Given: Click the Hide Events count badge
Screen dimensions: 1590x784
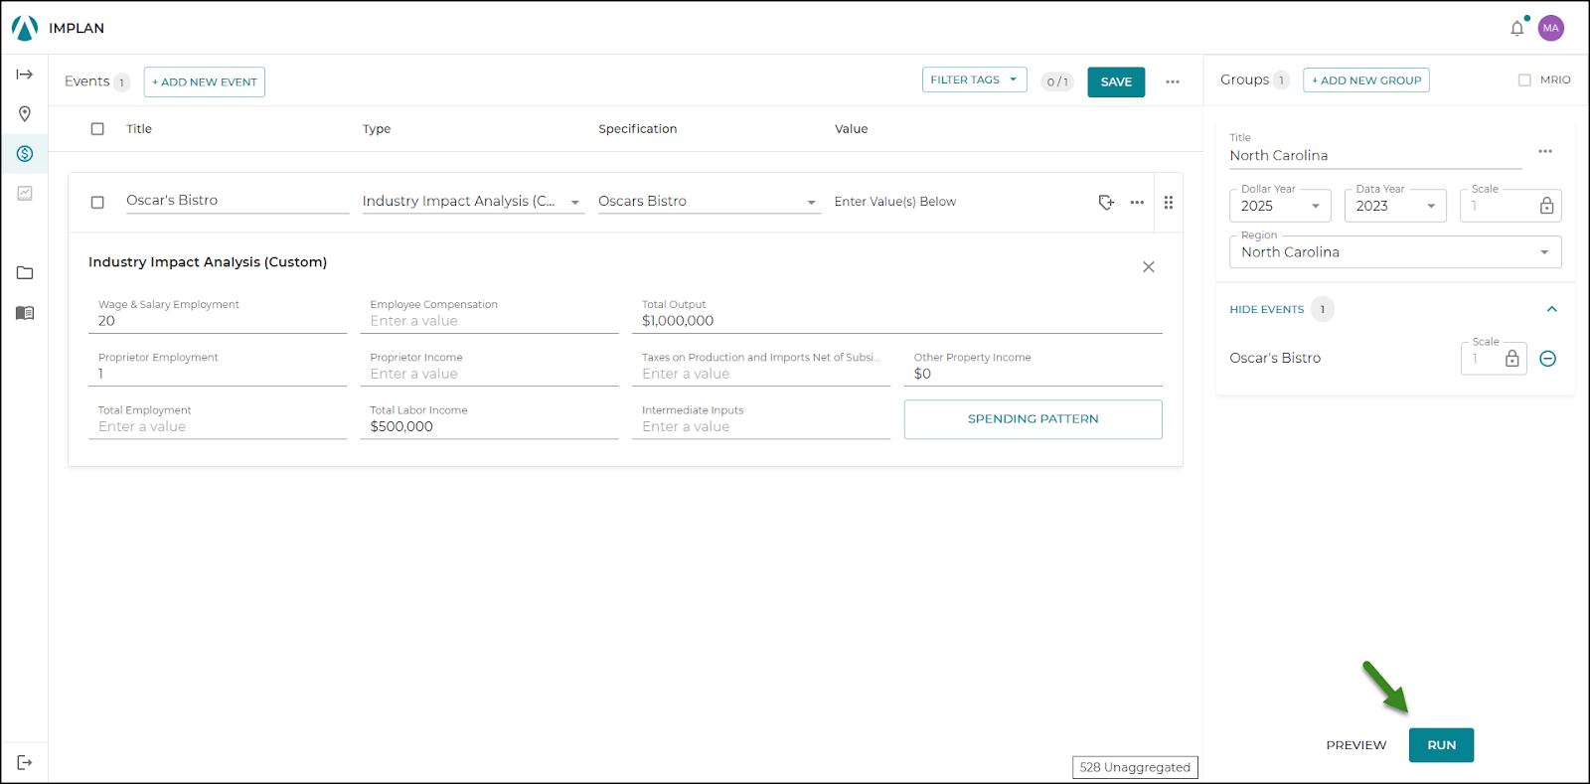Looking at the screenshot, I should [1323, 309].
